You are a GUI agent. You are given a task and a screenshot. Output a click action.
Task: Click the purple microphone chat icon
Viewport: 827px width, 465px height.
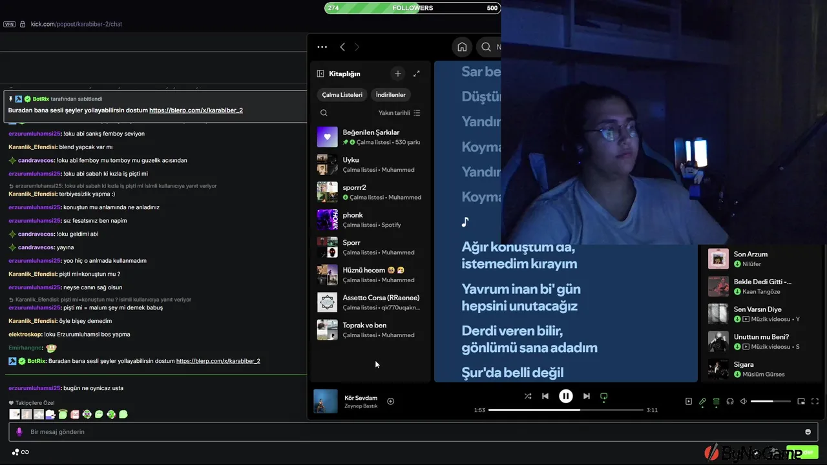[x=19, y=431]
